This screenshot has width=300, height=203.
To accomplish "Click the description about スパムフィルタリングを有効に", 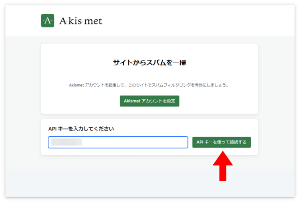I will pos(149,85).
